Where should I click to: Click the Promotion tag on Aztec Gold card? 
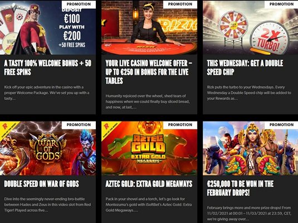pos(180,125)
